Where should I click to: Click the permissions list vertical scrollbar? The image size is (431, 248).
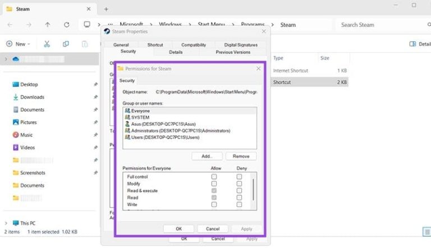[x=253, y=190]
